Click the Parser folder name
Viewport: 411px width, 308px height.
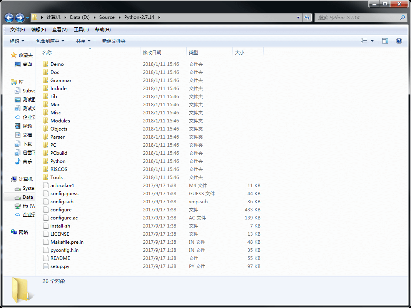(57, 137)
